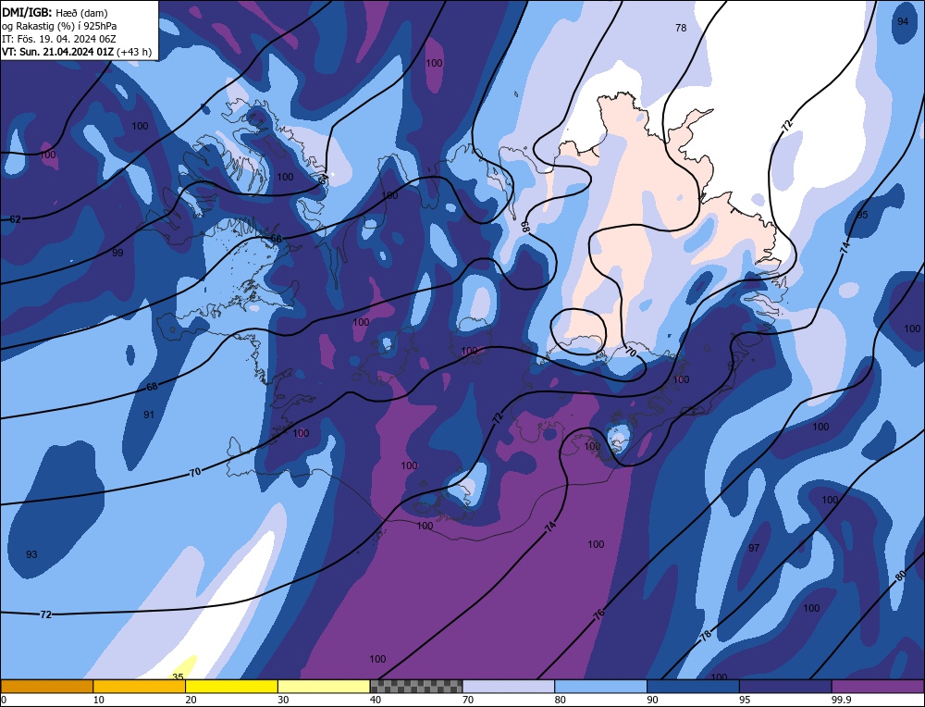Click the checkered gray 40–70 legend swatch

[x=416, y=686]
